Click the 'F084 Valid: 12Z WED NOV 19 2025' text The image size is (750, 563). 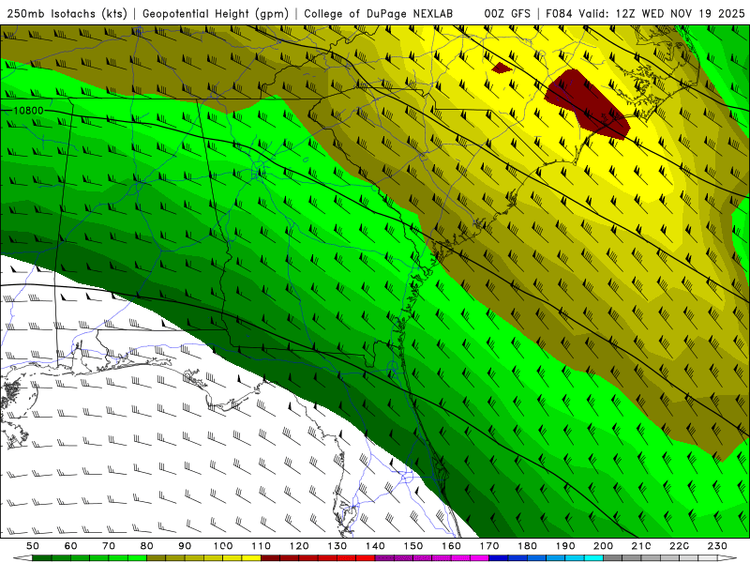click(x=645, y=14)
